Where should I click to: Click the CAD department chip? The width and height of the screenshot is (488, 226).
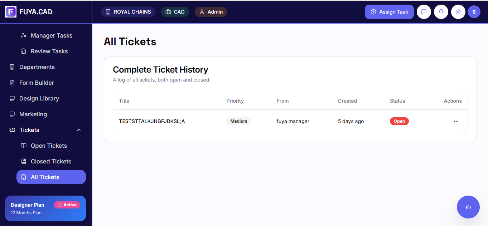175,12
